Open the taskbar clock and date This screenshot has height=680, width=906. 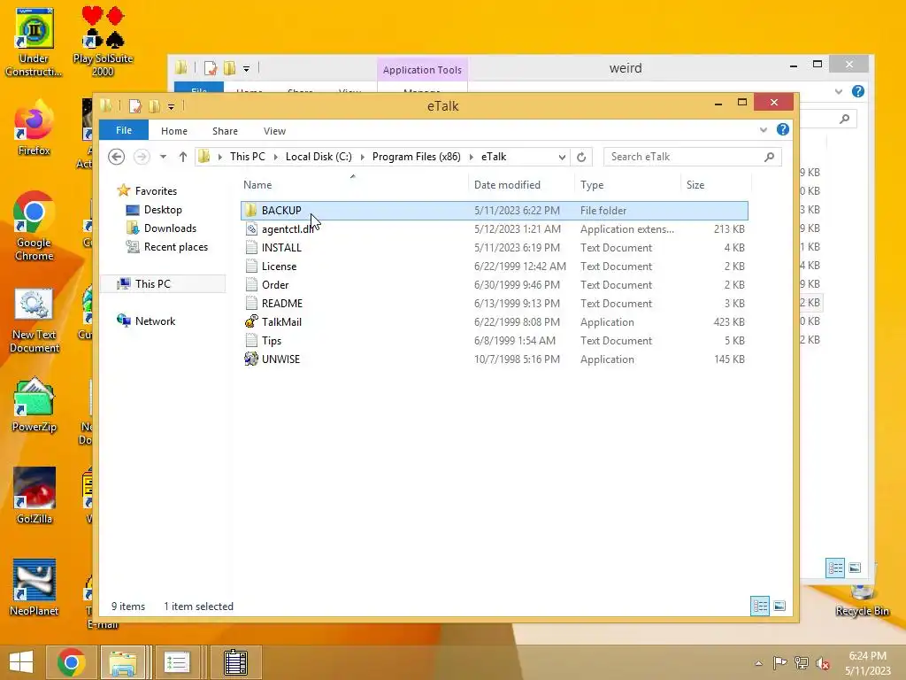coord(867,663)
